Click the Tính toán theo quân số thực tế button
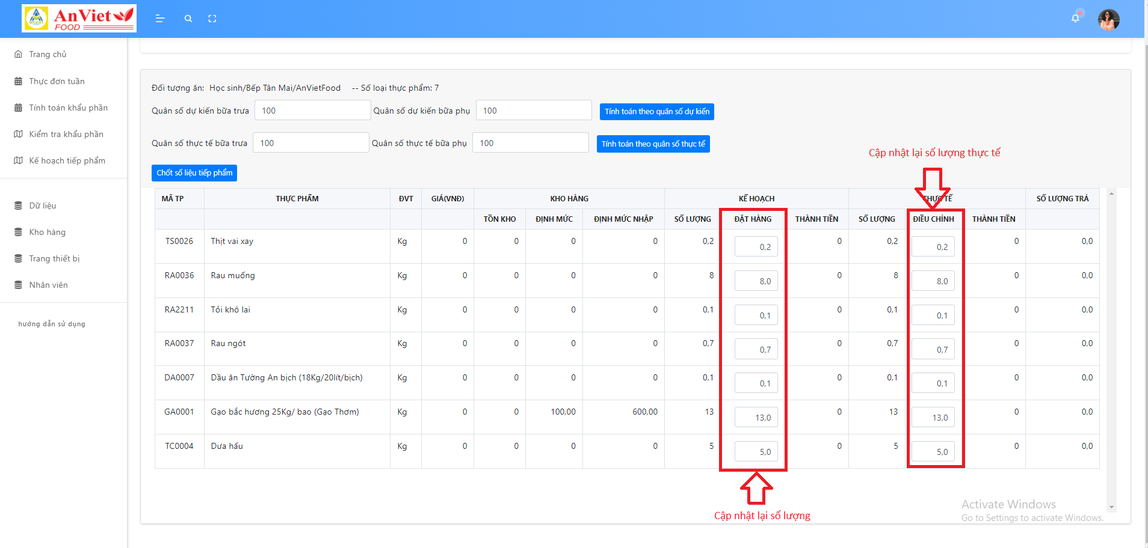This screenshot has height=548, width=1148. 653,144
